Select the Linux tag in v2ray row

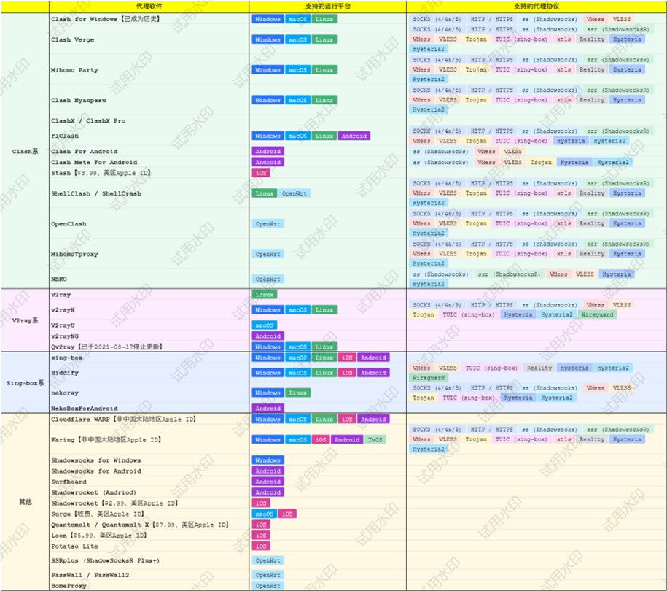click(264, 294)
